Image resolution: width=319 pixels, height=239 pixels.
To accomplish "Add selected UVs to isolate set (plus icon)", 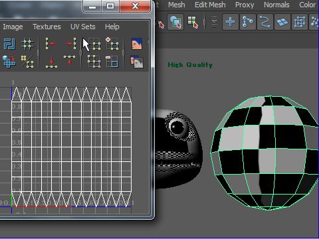I will pos(112,44).
